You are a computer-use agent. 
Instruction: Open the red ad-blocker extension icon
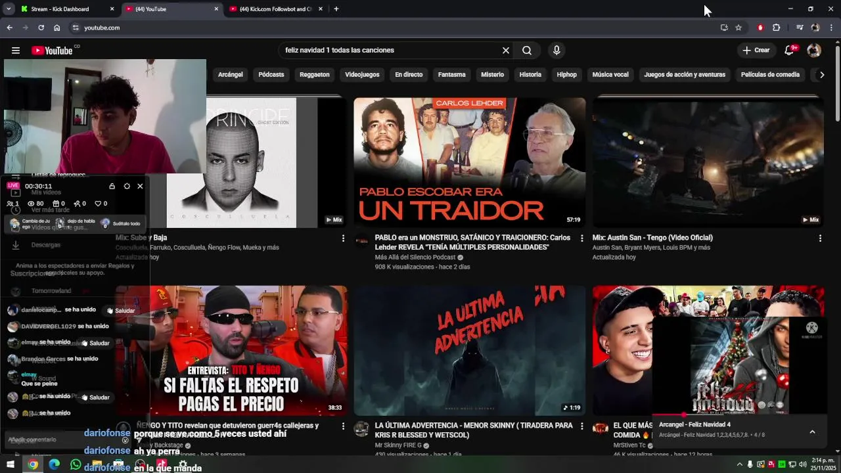pyautogui.click(x=760, y=28)
